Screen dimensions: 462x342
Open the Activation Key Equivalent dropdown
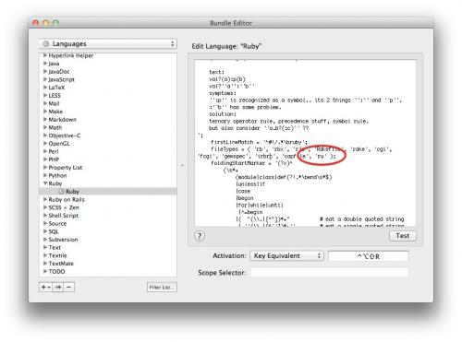coord(286,255)
